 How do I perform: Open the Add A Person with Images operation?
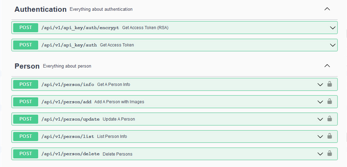[119, 102]
